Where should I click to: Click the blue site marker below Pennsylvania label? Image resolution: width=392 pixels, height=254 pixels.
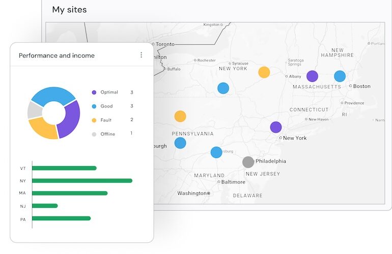[180, 143]
